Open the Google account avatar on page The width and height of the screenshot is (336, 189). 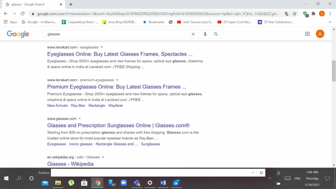pyautogui.click(x=320, y=34)
